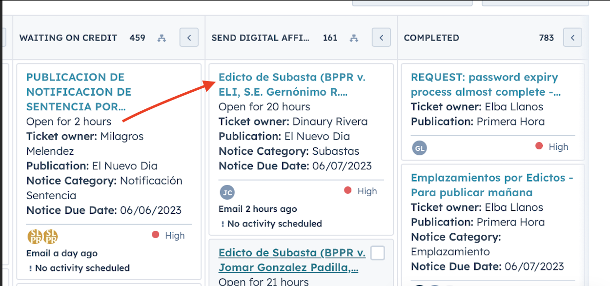610x286 pixels.
Task: Click automation icon in Waiting on Credit header
Action: tap(162, 38)
